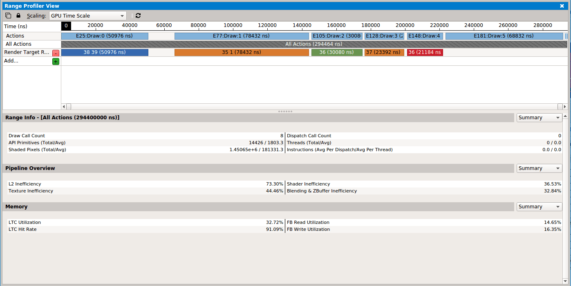
Task: Click the copy screenshot icon in toolbar
Action: tap(8, 15)
